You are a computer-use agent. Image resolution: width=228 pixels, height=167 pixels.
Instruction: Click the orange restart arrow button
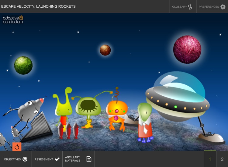pyautogui.click(x=17, y=147)
